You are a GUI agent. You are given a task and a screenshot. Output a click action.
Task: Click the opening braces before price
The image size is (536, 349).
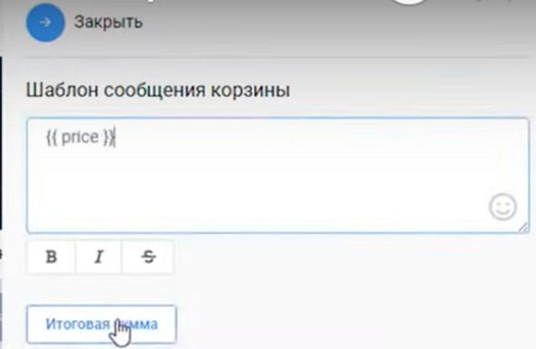pyautogui.click(x=53, y=138)
